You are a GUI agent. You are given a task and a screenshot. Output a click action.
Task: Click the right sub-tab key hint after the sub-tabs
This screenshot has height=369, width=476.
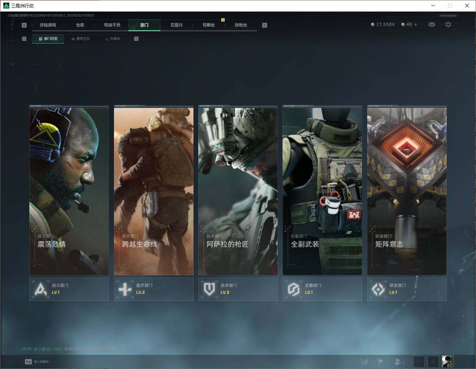pos(136,39)
